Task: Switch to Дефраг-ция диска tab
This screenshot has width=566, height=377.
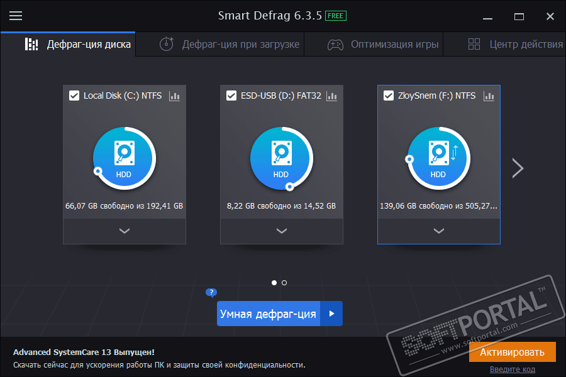Action: tap(68, 44)
